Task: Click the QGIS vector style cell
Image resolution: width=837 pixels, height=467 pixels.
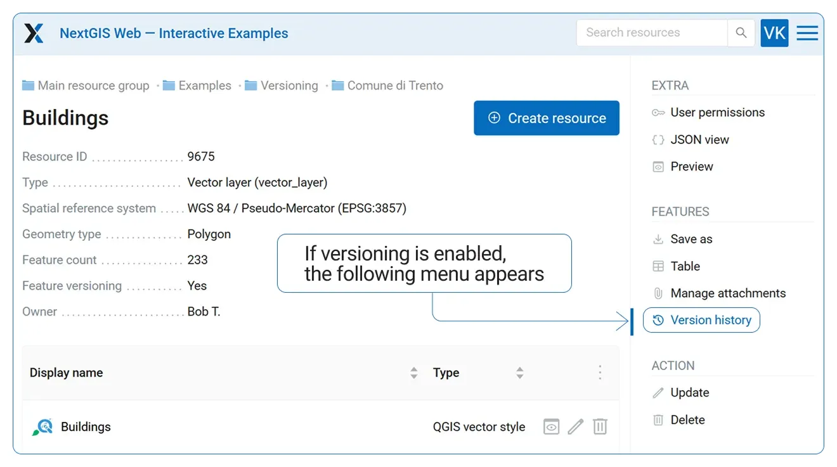Action: coord(479,427)
